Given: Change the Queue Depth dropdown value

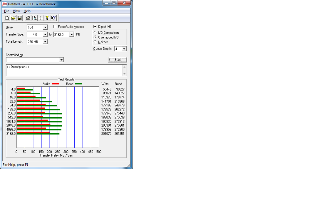Looking at the screenshot, I should tap(124, 49).
